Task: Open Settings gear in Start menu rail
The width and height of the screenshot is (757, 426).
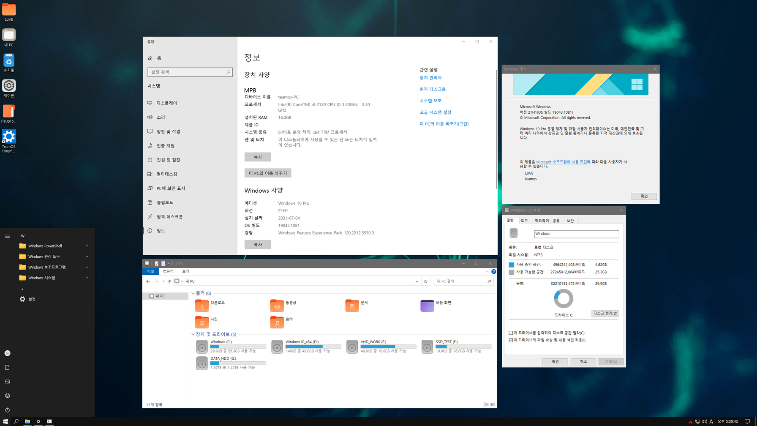Action: tap(7, 396)
